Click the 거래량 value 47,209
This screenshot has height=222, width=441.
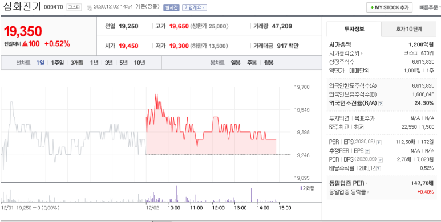282,26
